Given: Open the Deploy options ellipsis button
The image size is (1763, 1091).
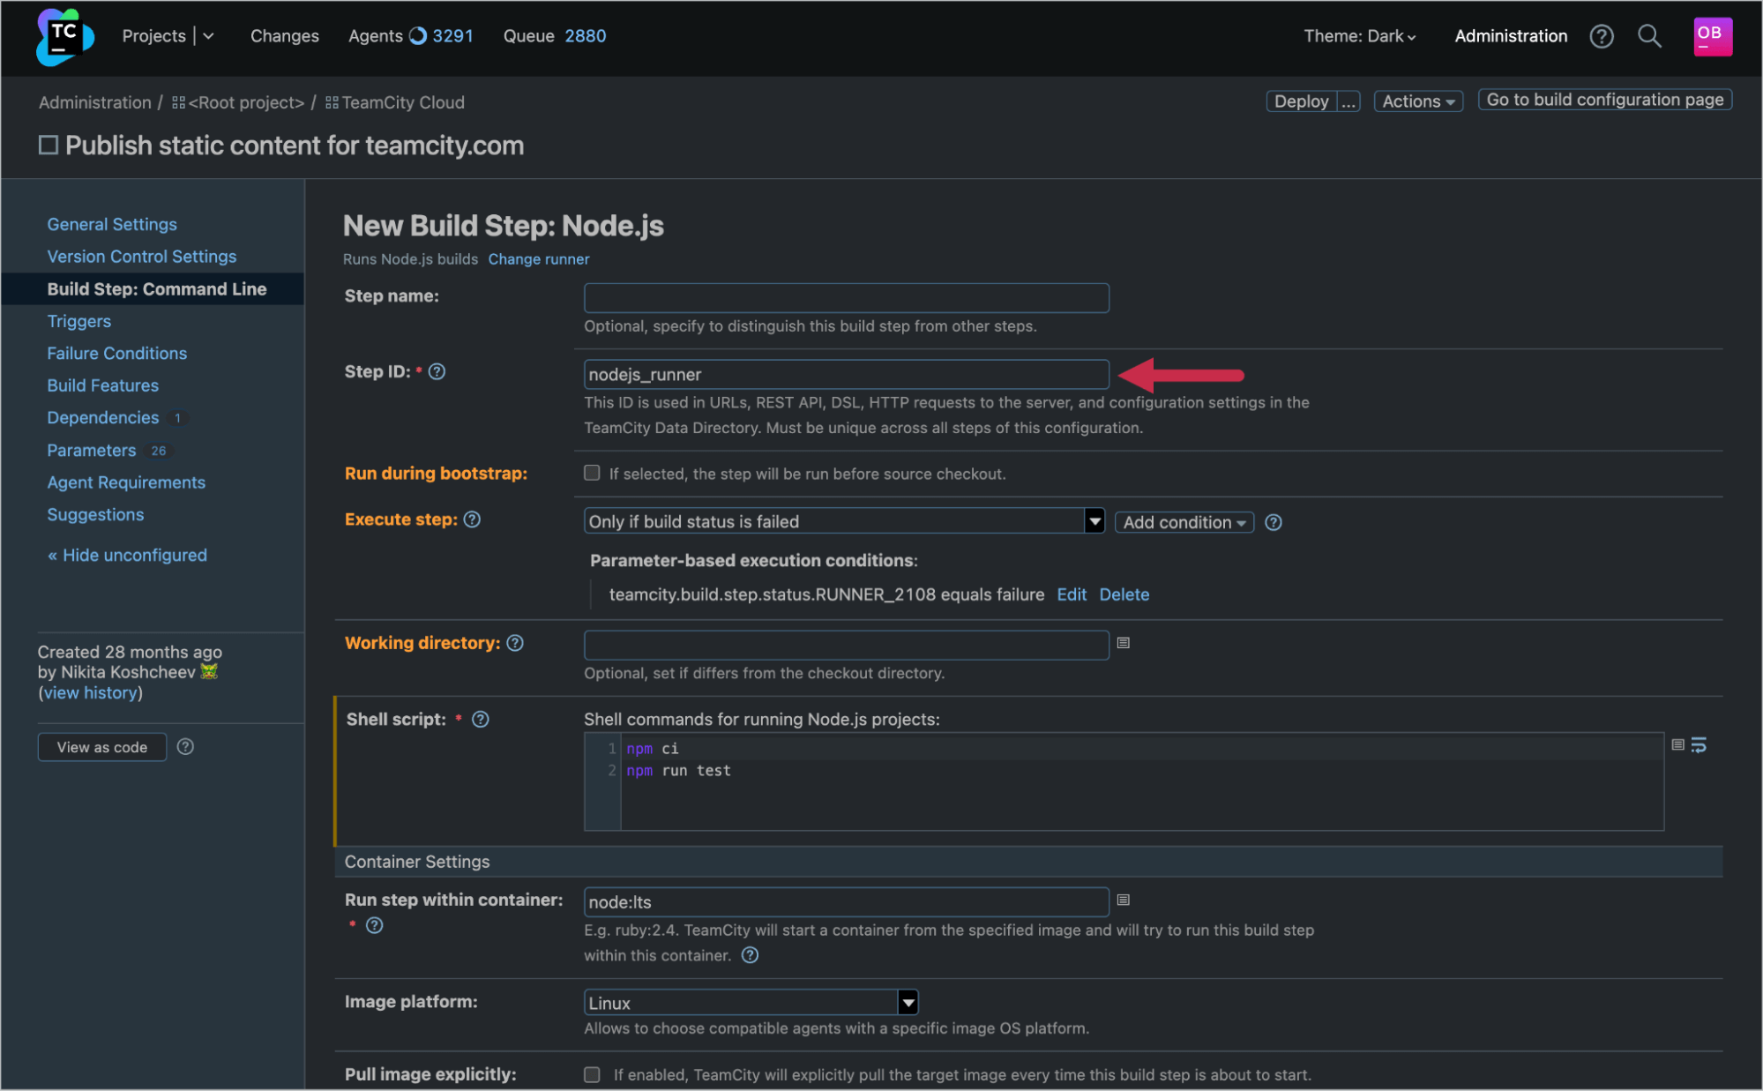Looking at the screenshot, I should click(1348, 101).
